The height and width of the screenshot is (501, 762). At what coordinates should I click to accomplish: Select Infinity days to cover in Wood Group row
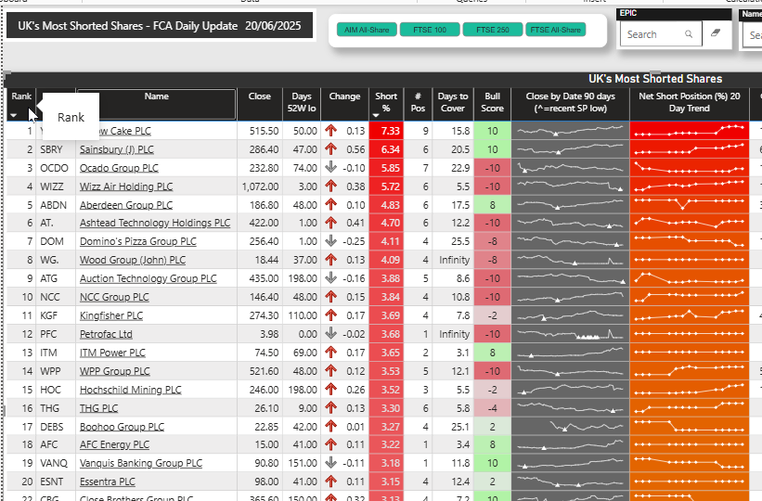[455, 260]
